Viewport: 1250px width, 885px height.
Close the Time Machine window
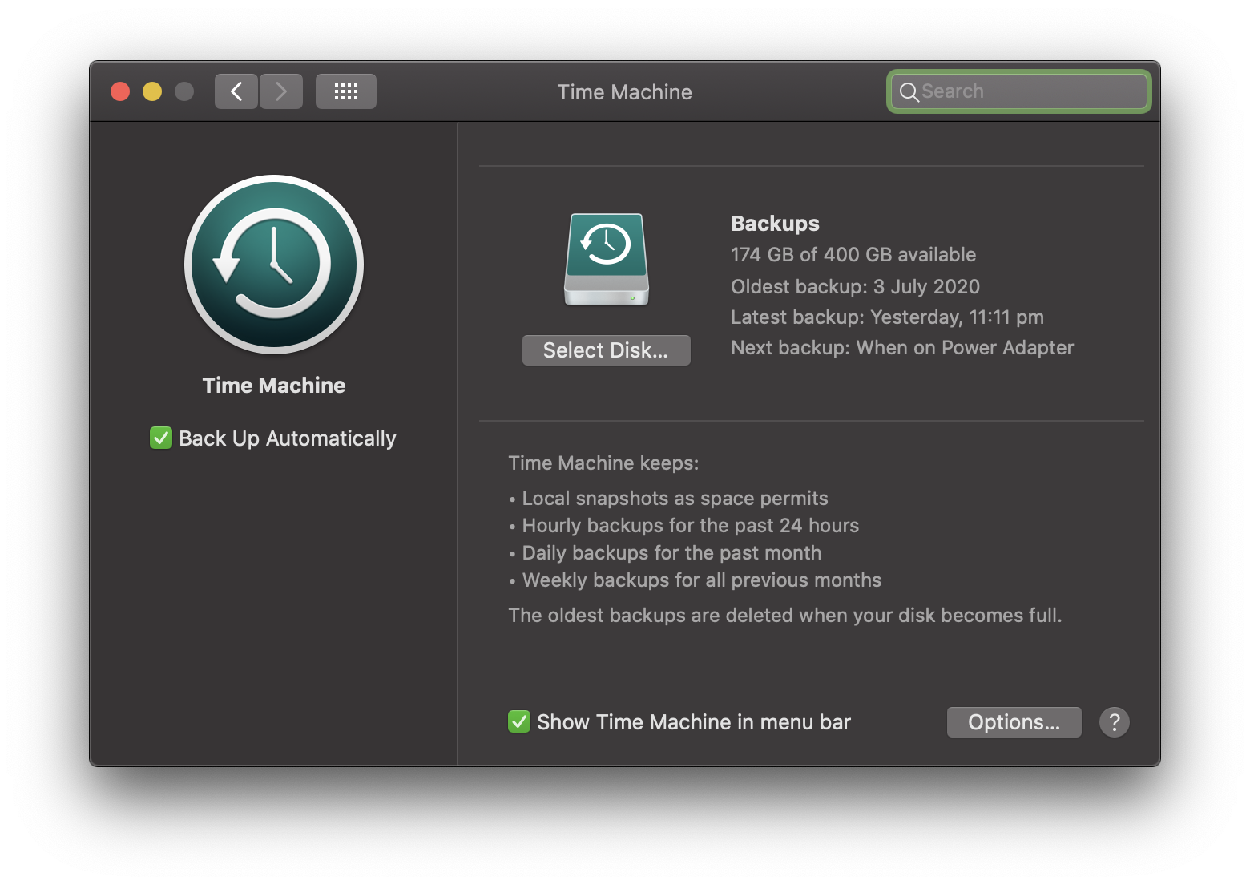(120, 91)
